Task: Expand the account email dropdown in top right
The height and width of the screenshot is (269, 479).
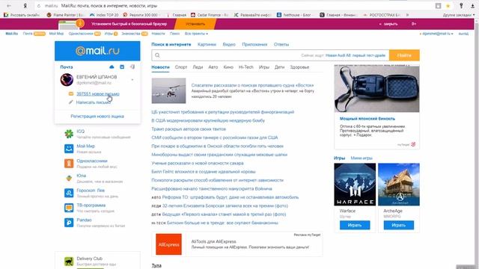Action: click(436, 34)
